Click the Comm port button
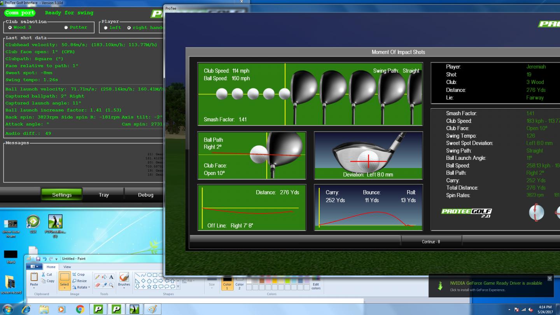The image size is (560, 315). pos(20,13)
